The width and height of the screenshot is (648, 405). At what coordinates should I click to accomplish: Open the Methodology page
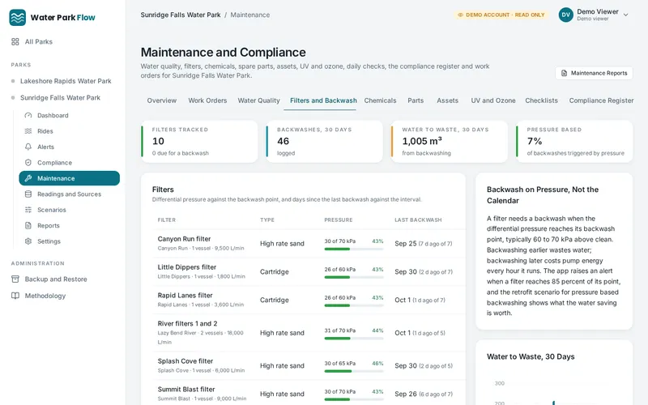tap(45, 296)
